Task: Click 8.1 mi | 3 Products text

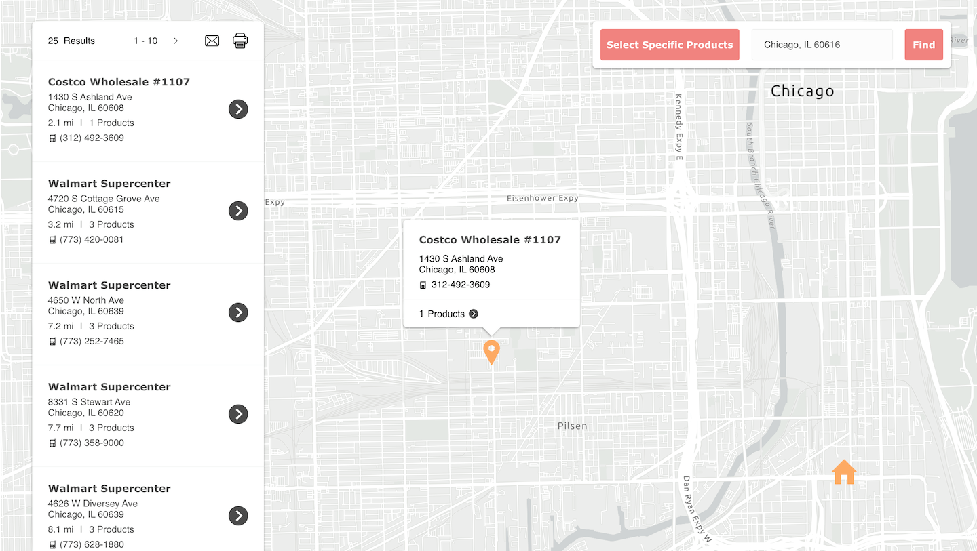Action: click(x=91, y=529)
